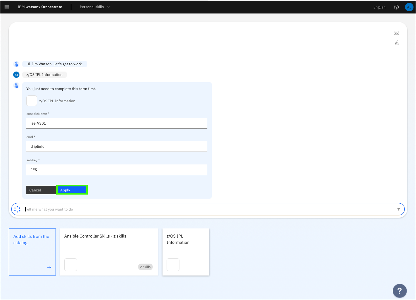Viewport: 416px width, 300px height.
Task: Click the cmd field containing d iplinfo
Action: [117, 147]
